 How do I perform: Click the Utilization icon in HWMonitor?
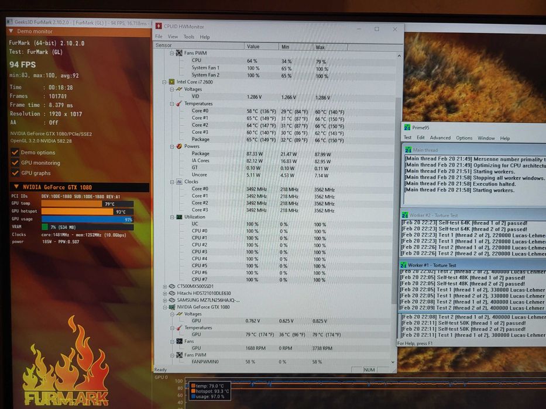(x=179, y=217)
